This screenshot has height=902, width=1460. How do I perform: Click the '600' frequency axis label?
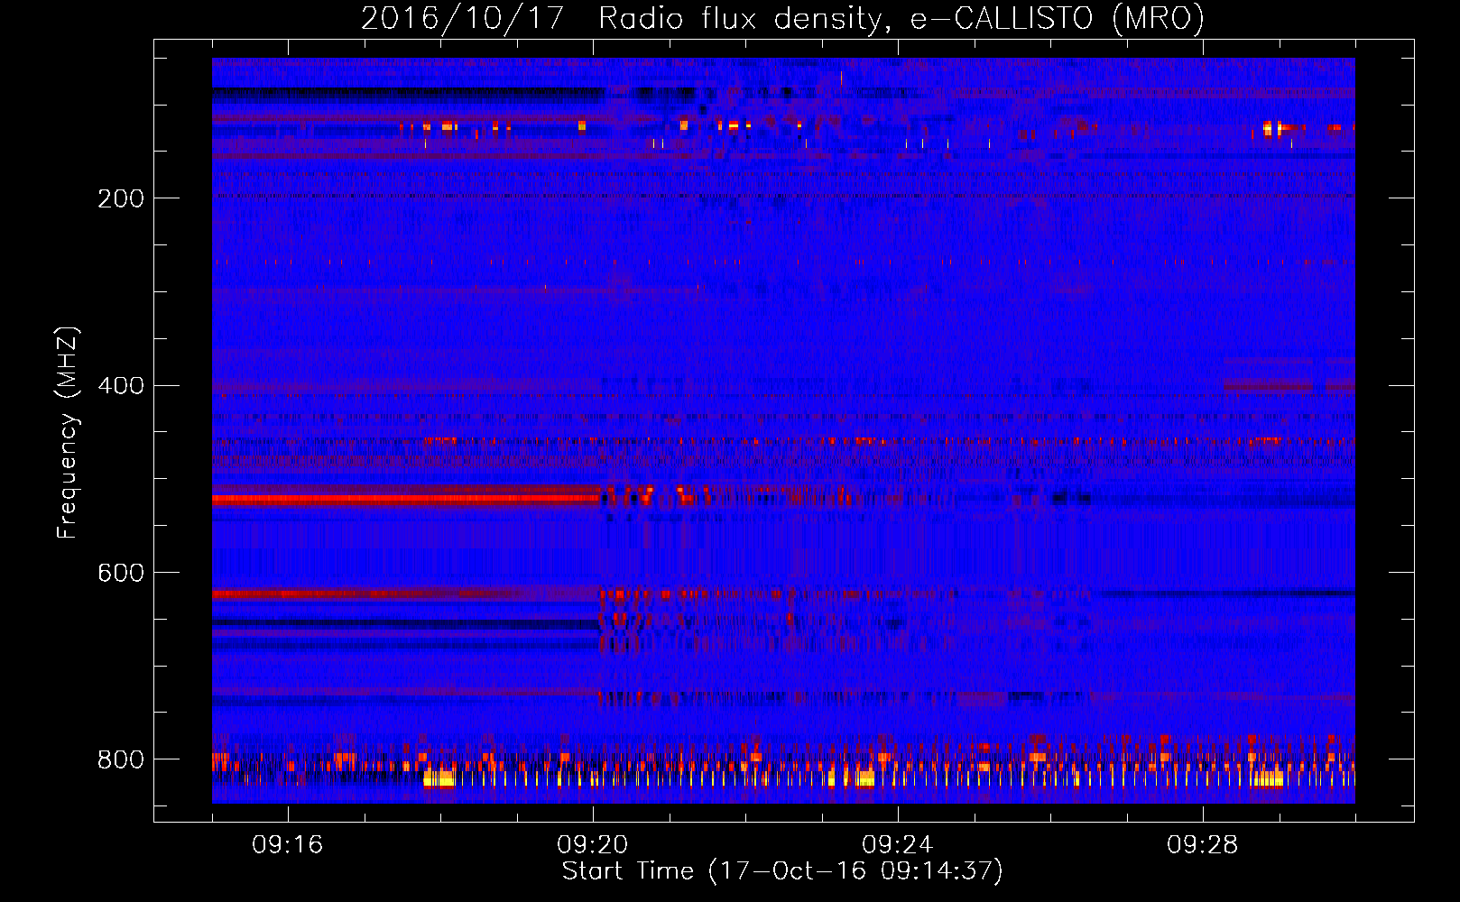pos(120,574)
